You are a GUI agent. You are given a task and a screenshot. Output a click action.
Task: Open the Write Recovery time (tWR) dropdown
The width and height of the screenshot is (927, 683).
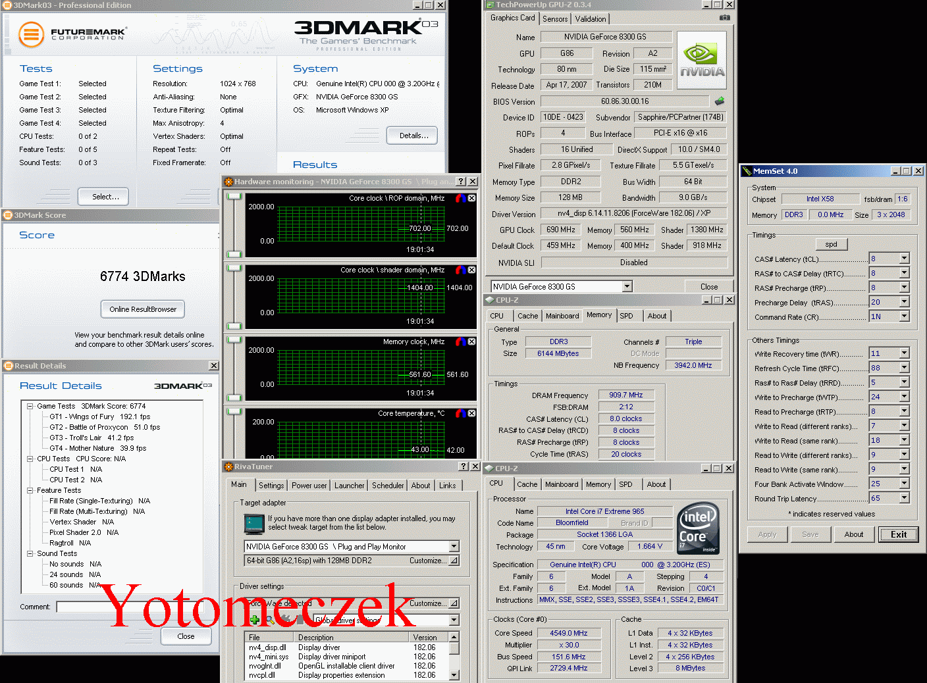pyautogui.click(x=905, y=353)
